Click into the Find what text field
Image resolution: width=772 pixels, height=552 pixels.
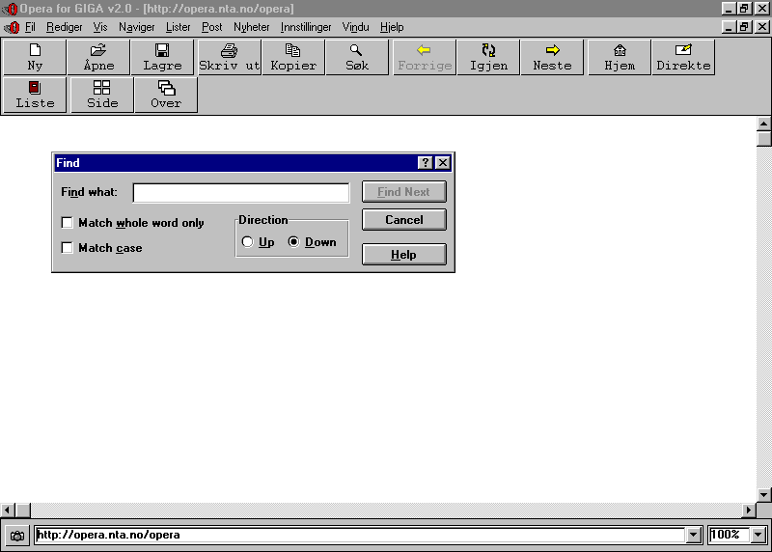pyautogui.click(x=240, y=193)
